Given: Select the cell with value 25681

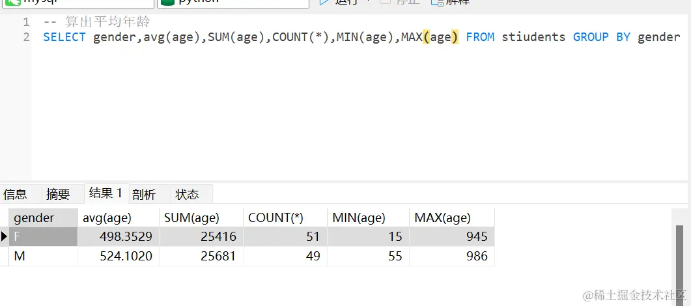Looking at the screenshot, I should [201, 257].
